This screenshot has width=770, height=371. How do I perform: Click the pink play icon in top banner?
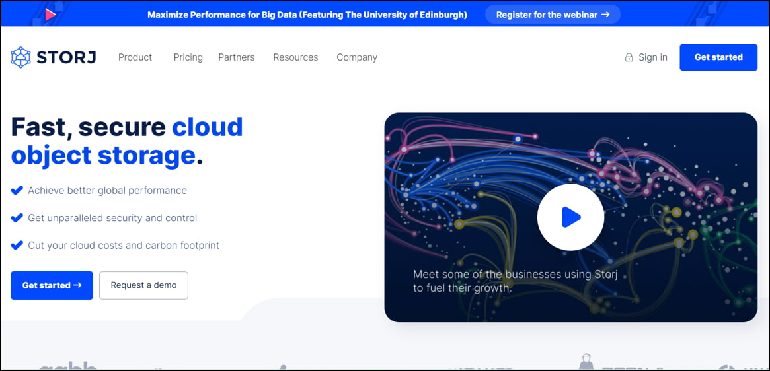50,14
